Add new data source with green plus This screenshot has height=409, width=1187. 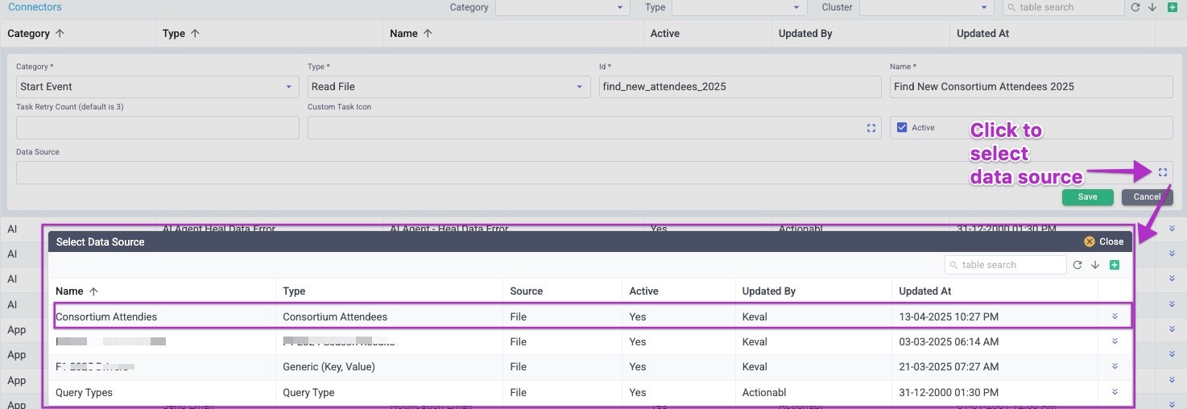pos(1115,265)
